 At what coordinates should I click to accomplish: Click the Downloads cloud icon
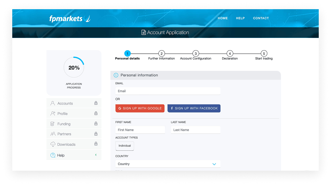tap(53, 144)
